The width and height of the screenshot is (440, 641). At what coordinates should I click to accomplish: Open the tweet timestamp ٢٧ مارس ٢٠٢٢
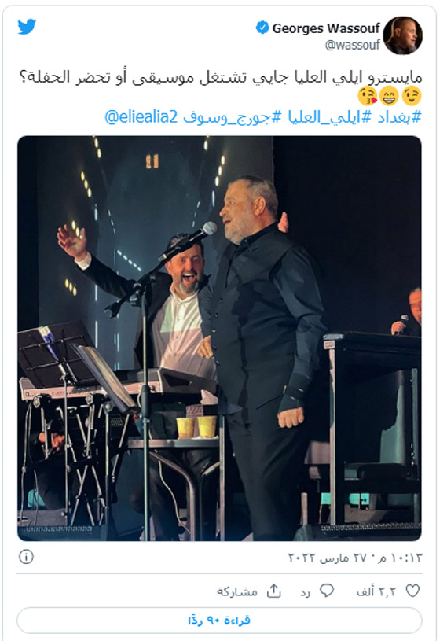tap(354, 558)
